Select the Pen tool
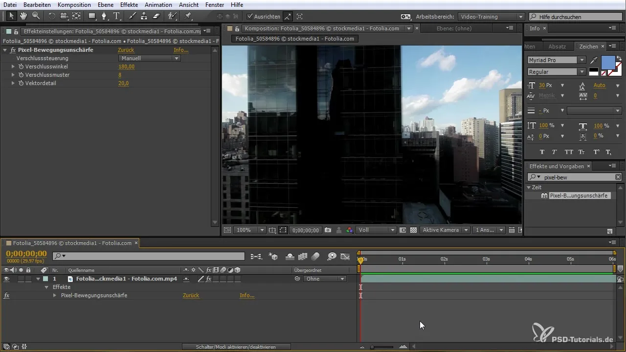This screenshot has width=626, height=352. pos(104,16)
